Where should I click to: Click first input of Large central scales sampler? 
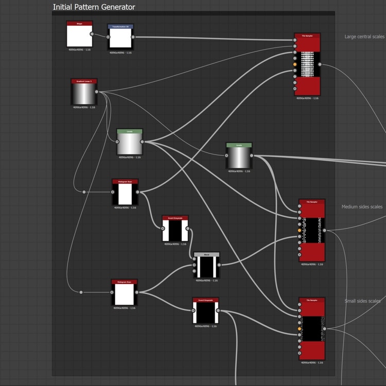pyautogui.click(x=295, y=40)
